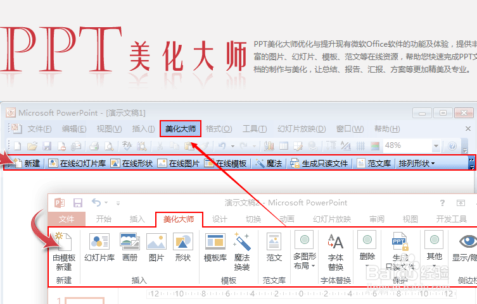Click into the 48% zoom field

[x=408, y=146]
